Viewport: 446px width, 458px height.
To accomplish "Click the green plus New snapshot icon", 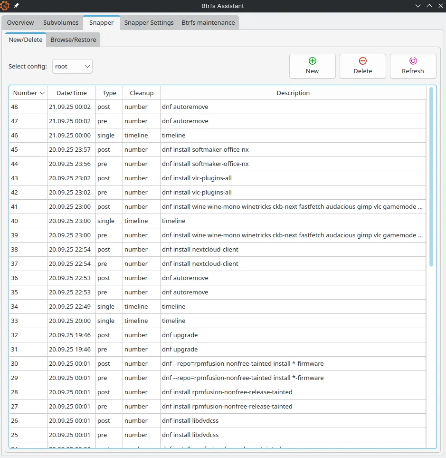I will pyautogui.click(x=312, y=61).
